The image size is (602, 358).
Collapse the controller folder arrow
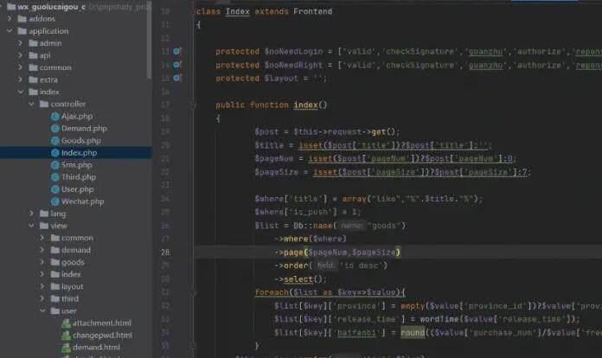point(32,104)
